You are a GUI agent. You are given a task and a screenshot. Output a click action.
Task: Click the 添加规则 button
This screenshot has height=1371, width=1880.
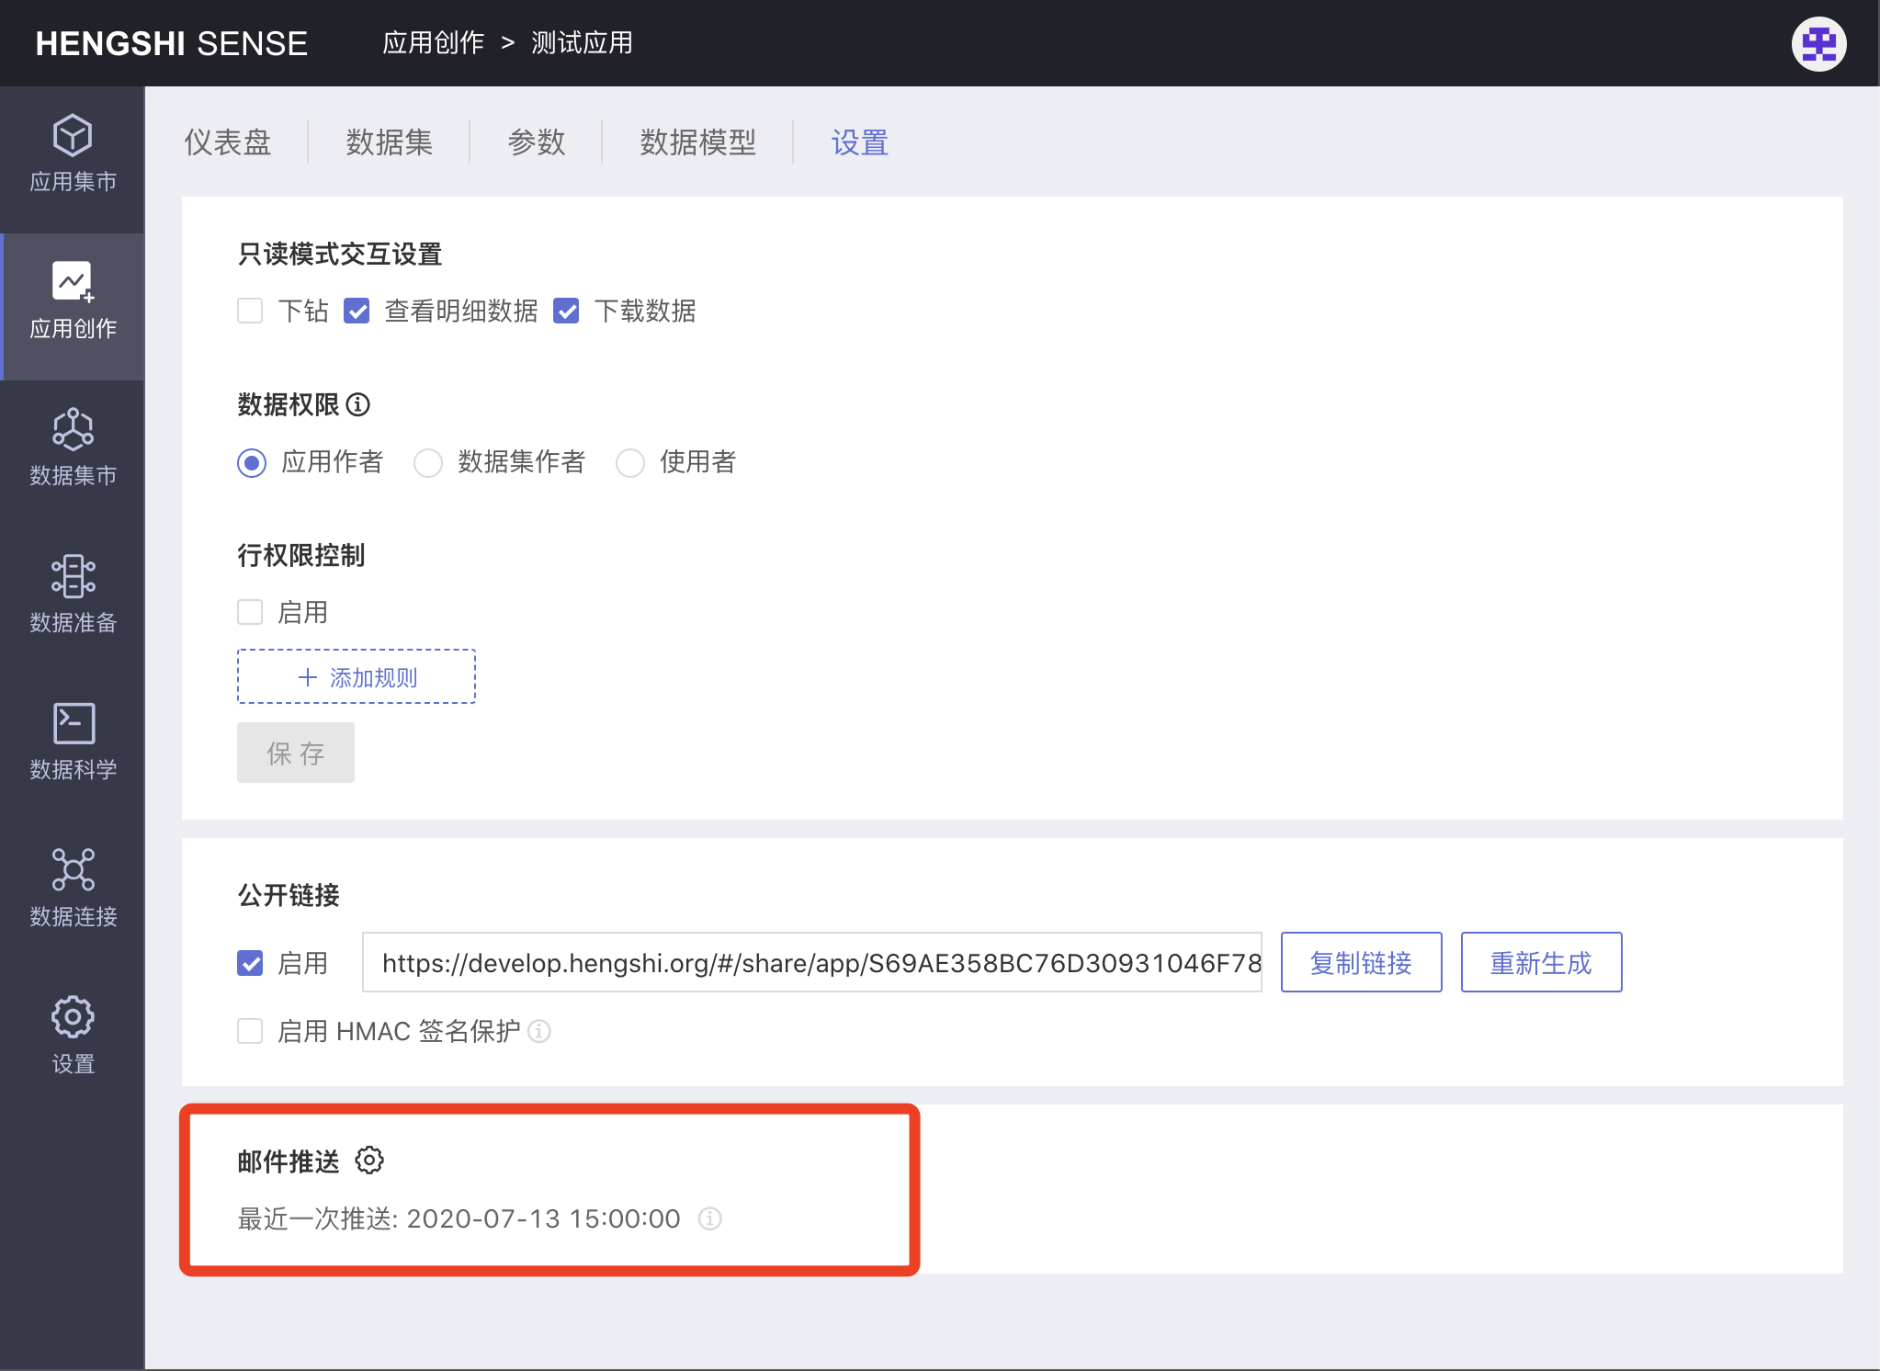pos(357,677)
